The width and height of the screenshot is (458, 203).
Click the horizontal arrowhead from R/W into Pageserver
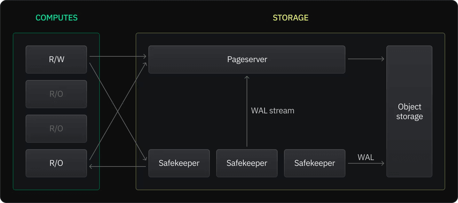(x=145, y=57)
